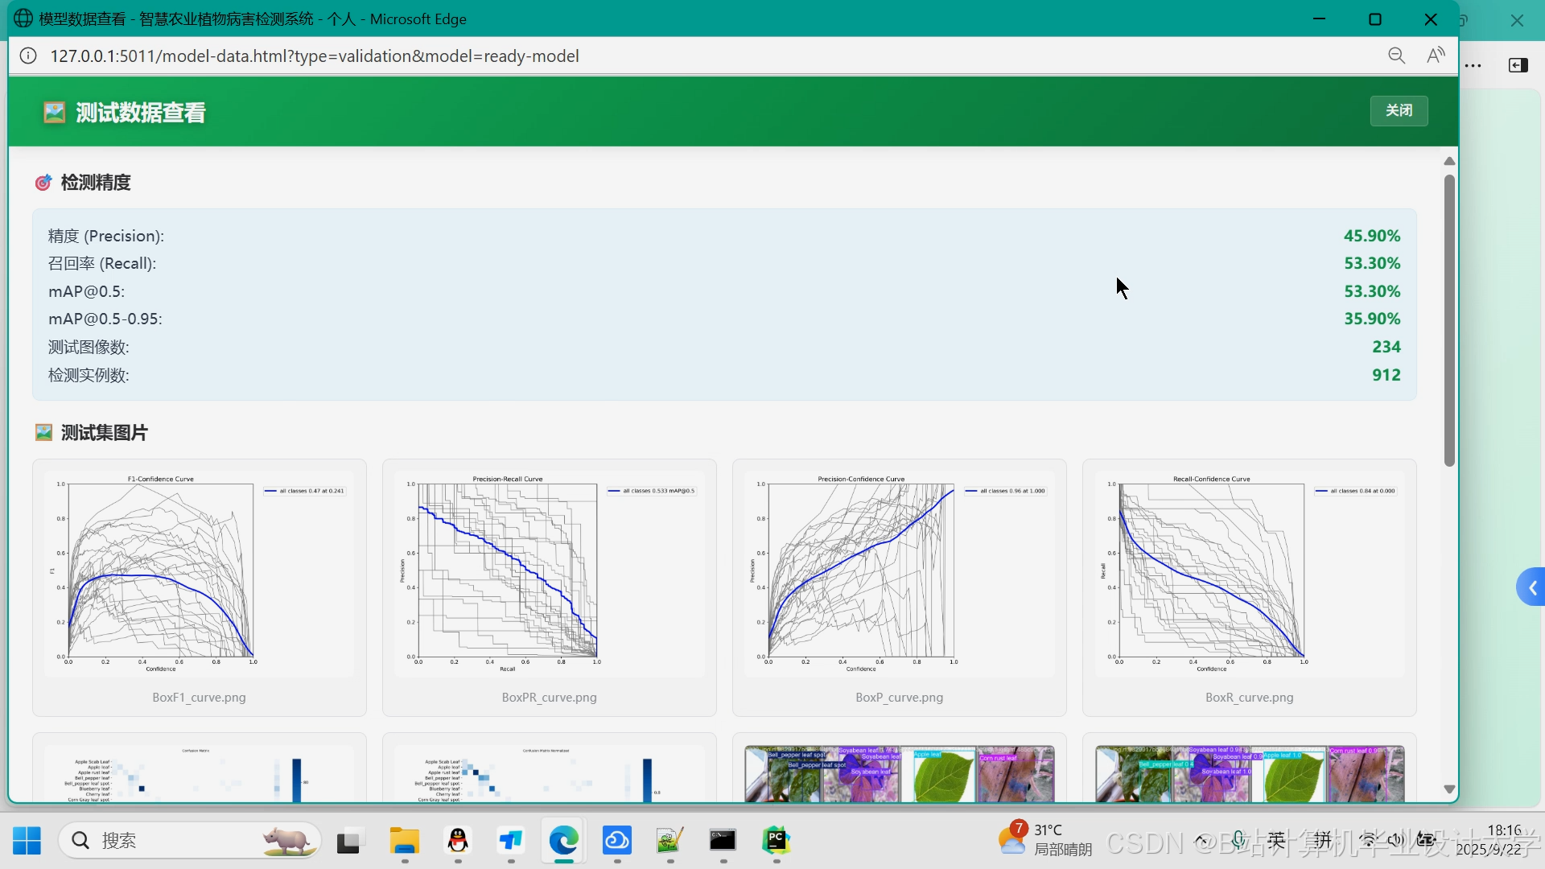Open the BoxF1_curve.png thumbnail
Screen dimensions: 1545x869
(x=199, y=575)
